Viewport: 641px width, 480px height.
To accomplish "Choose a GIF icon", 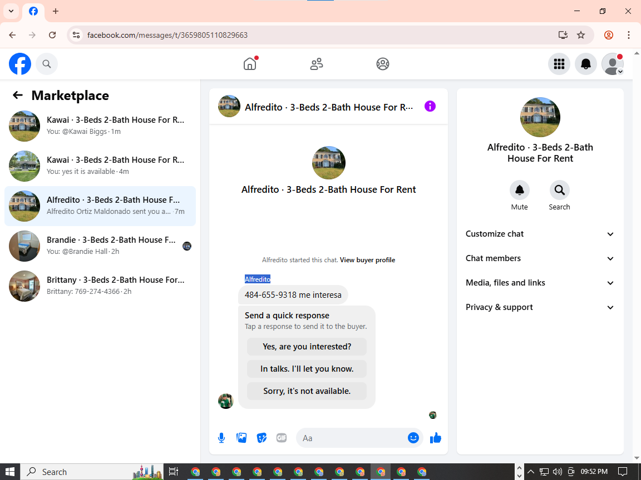I will 281,438.
